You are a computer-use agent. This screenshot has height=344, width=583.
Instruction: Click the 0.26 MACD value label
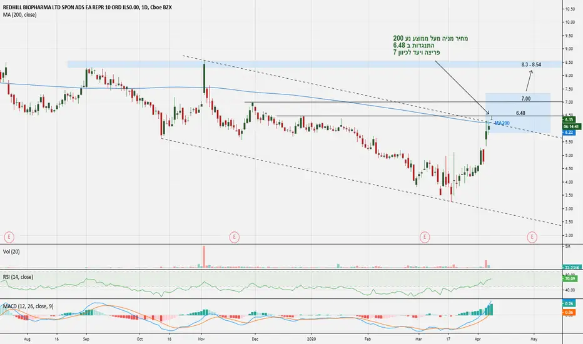[x=569, y=304]
